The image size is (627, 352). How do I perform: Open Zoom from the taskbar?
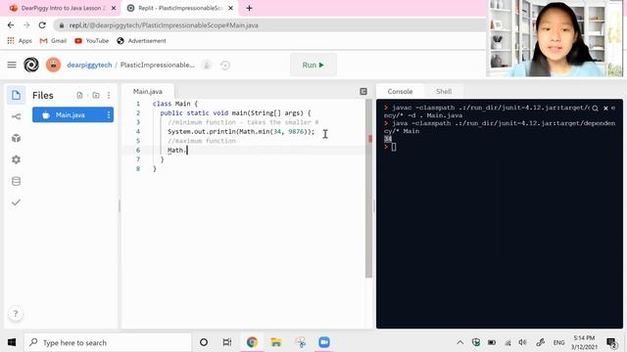[x=324, y=342]
